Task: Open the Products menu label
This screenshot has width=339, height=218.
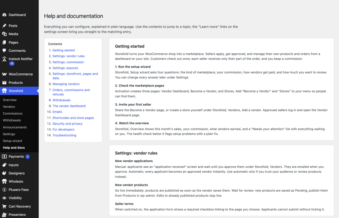Action: (x=16, y=82)
